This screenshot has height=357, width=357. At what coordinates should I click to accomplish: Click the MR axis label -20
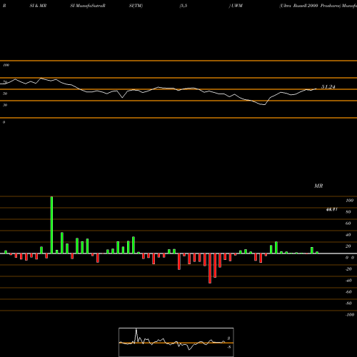[x=348, y=269]
